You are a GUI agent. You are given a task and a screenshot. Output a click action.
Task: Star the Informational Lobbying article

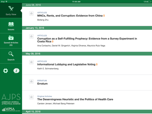[31, 62]
